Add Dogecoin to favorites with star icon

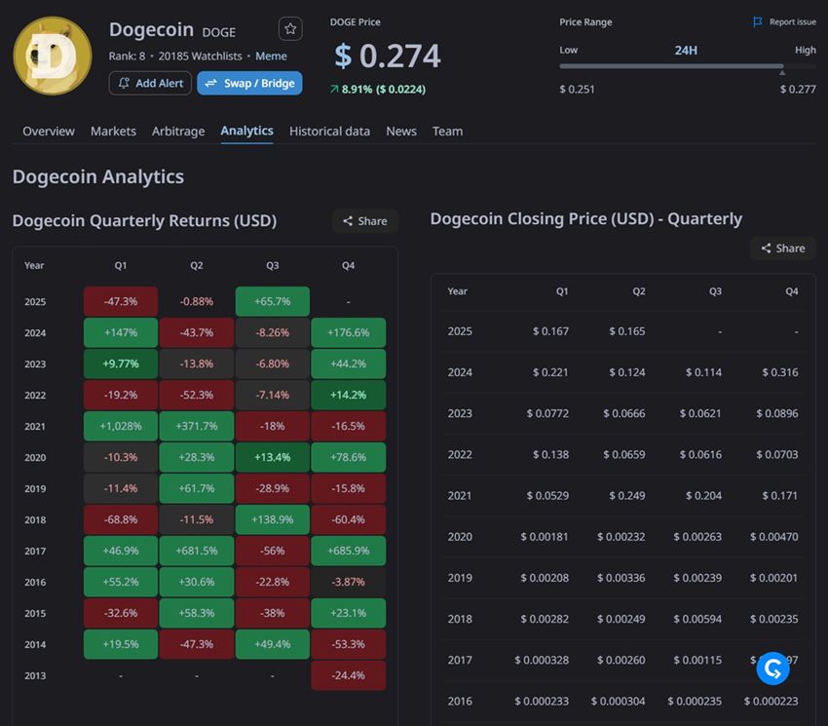[290, 28]
